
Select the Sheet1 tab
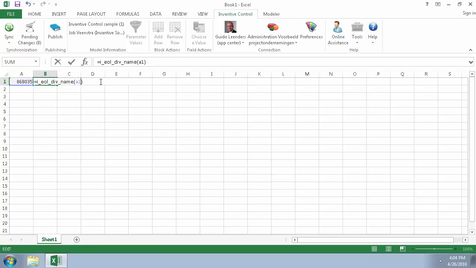point(49,240)
